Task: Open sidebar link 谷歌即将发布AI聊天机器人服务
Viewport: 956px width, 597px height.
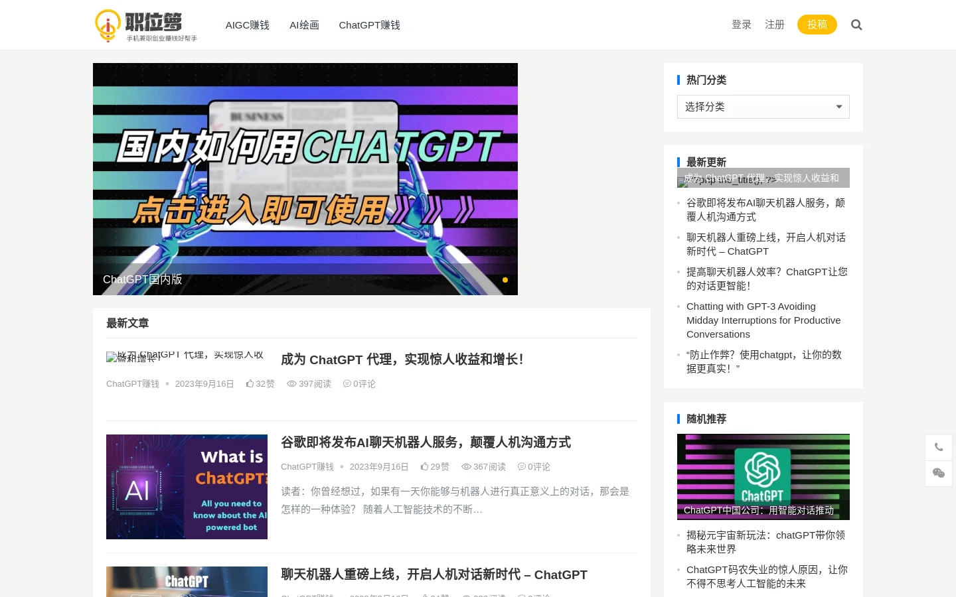Action: point(766,210)
